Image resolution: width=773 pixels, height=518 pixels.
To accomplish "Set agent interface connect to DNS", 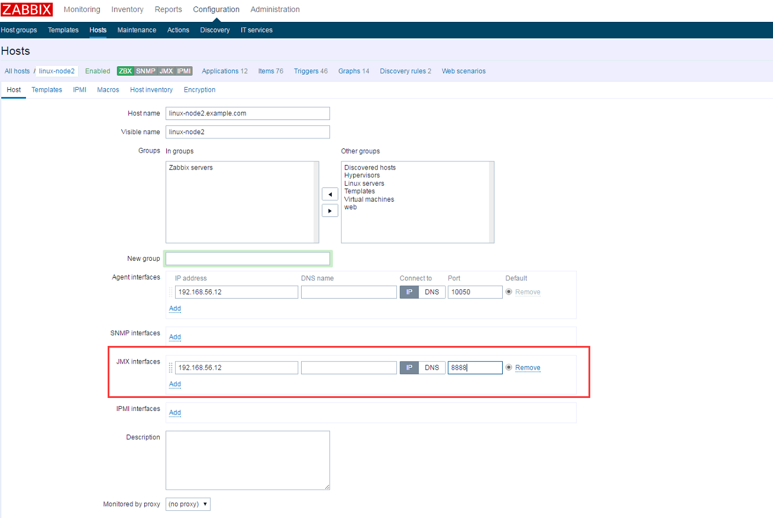I will tap(432, 292).
